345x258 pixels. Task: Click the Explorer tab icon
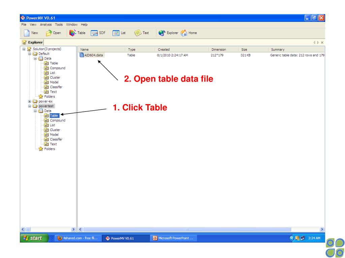(24, 42)
